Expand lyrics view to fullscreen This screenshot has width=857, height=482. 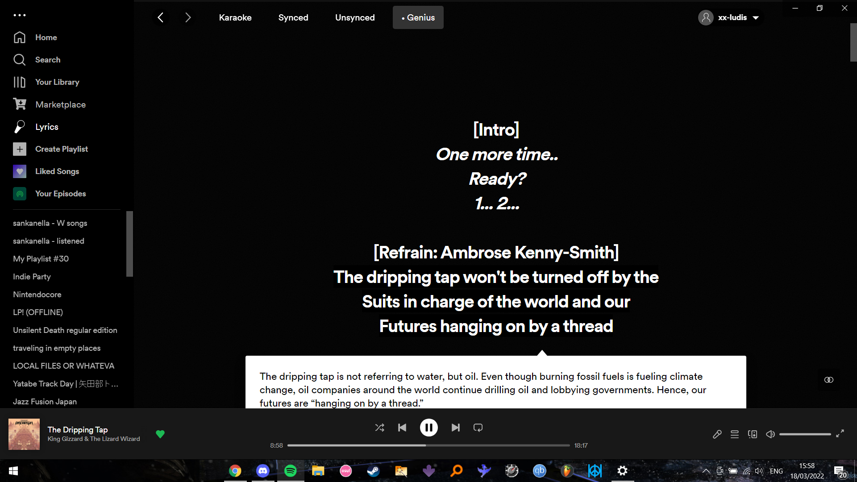(x=840, y=433)
